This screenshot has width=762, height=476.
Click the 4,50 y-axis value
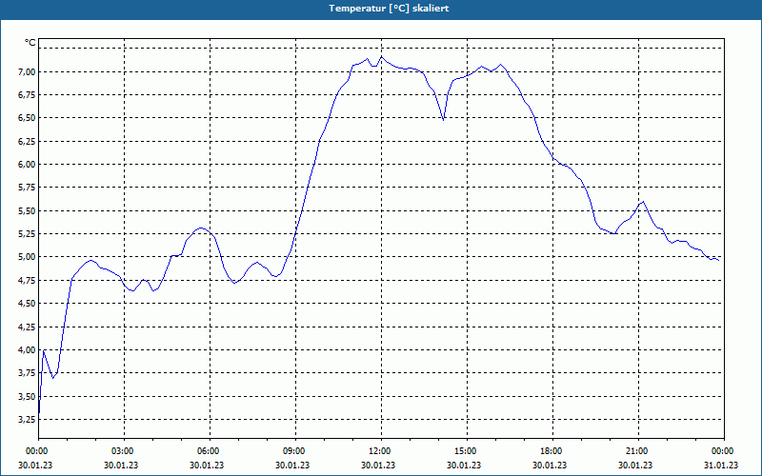tap(27, 303)
